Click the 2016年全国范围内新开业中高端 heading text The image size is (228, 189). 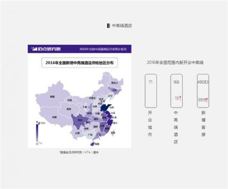coord(175,62)
